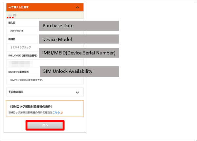This screenshot has width=197, height=141.
Task: Click the external link icon beside こちら
Action: pyautogui.click(x=61, y=112)
